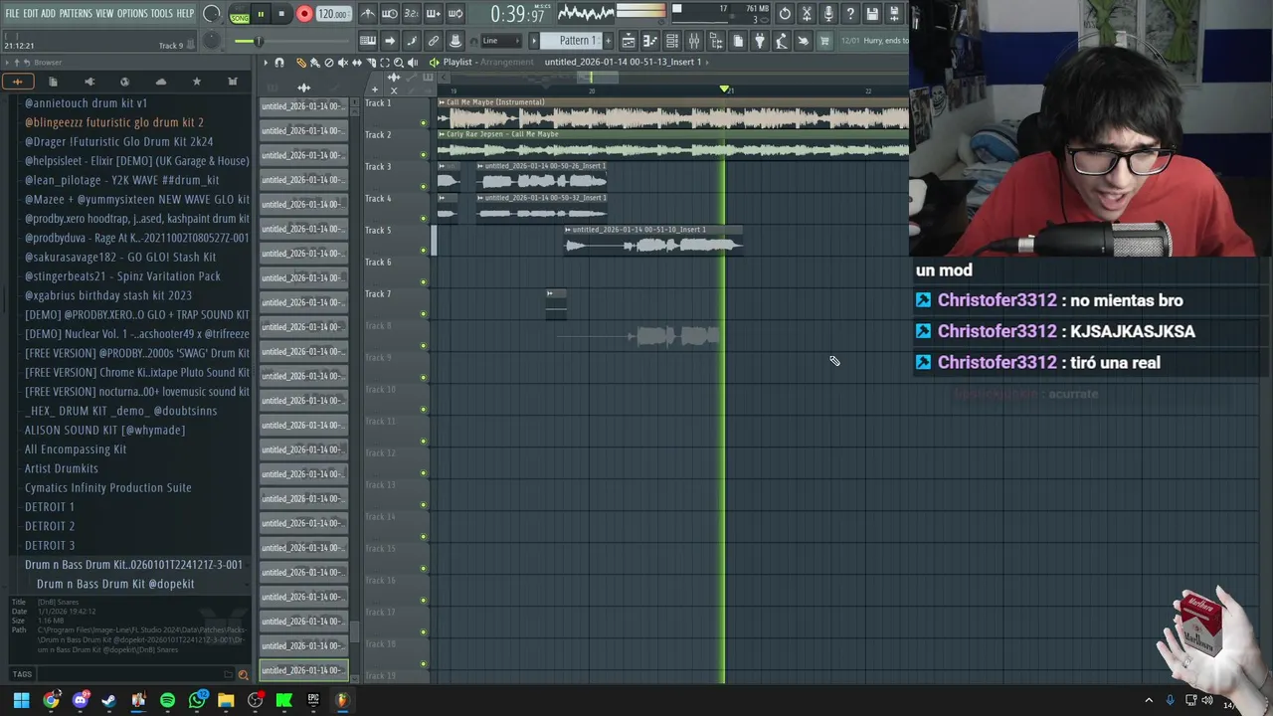Open help with question mark icon
This screenshot has height=716, width=1273.
(x=850, y=14)
